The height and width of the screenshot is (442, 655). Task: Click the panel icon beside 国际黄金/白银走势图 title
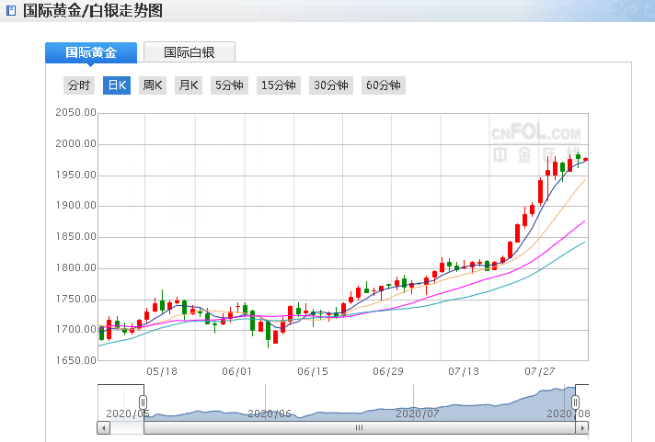click(x=10, y=11)
